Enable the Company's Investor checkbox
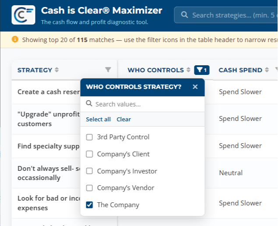Image resolution: width=278 pixels, height=226 pixels. coord(89,171)
